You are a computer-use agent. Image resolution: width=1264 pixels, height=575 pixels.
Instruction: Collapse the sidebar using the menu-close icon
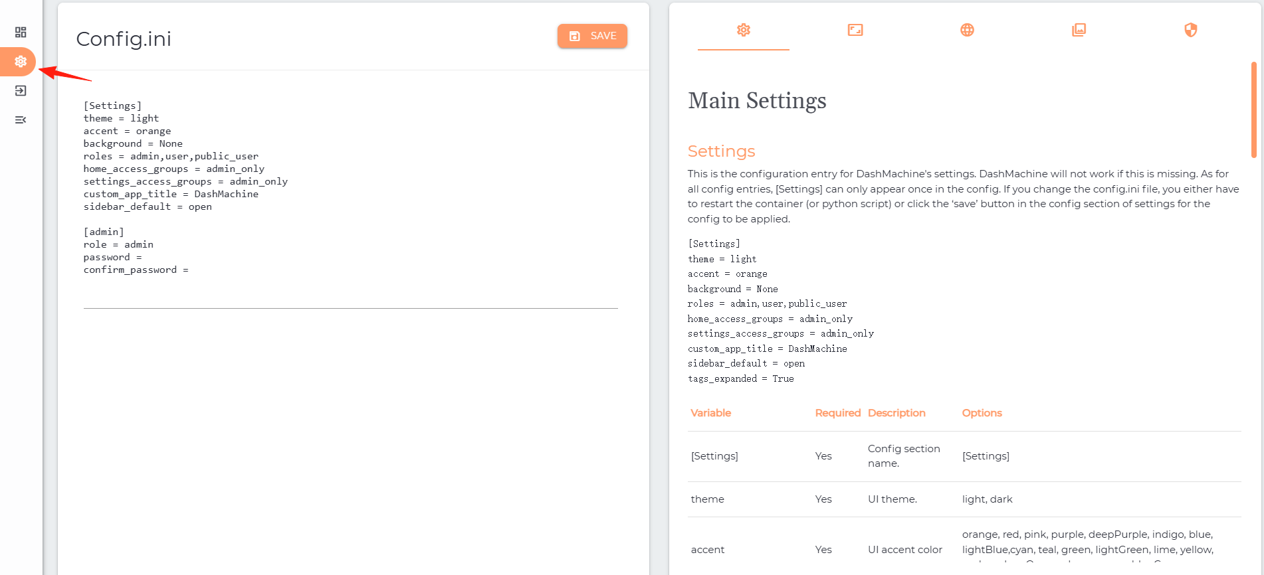(x=21, y=120)
